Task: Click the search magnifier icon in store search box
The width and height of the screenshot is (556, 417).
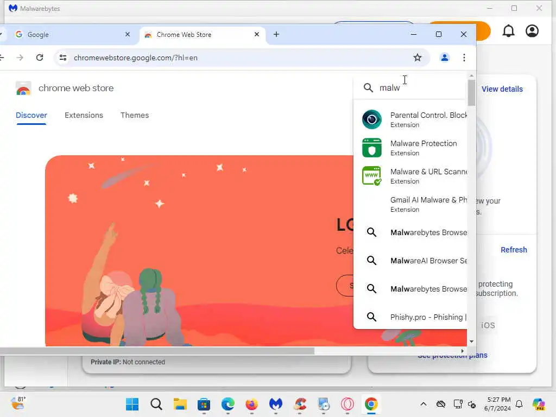Action: (x=369, y=88)
